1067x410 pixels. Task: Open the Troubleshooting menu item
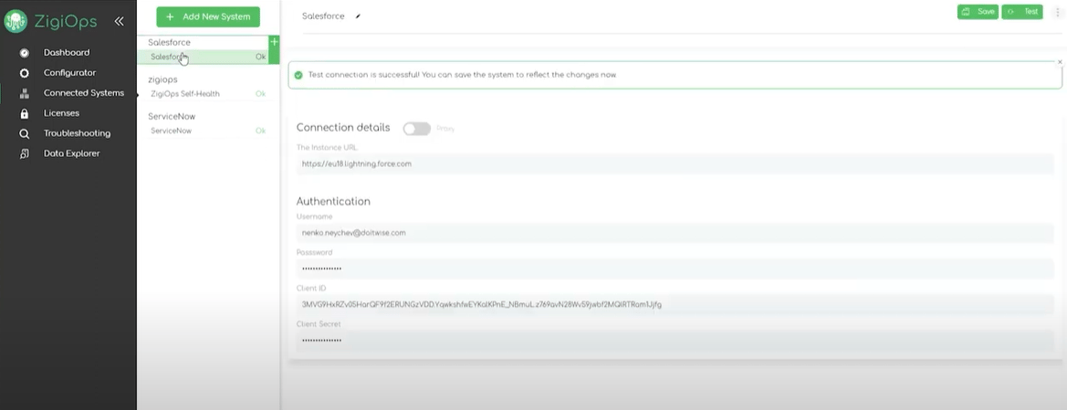[77, 133]
